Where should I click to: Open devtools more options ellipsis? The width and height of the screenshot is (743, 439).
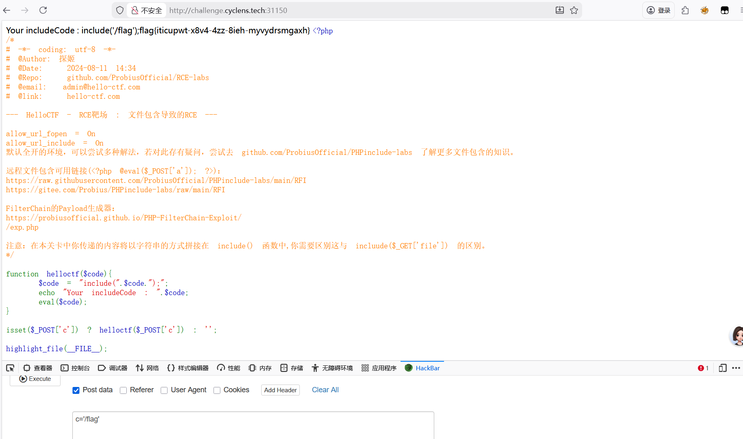(x=736, y=368)
